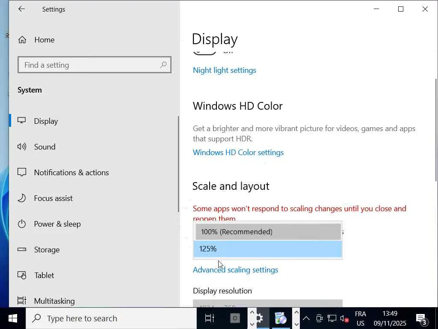Open the taskbar clock and date
The height and width of the screenshot is (329, 438).
point(390,318)
